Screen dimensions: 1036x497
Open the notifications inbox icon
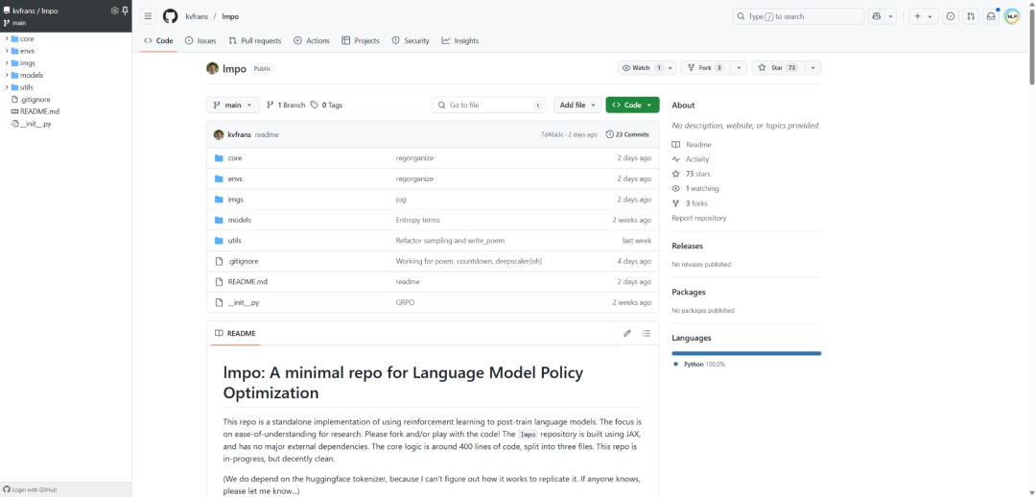(990, 16)
